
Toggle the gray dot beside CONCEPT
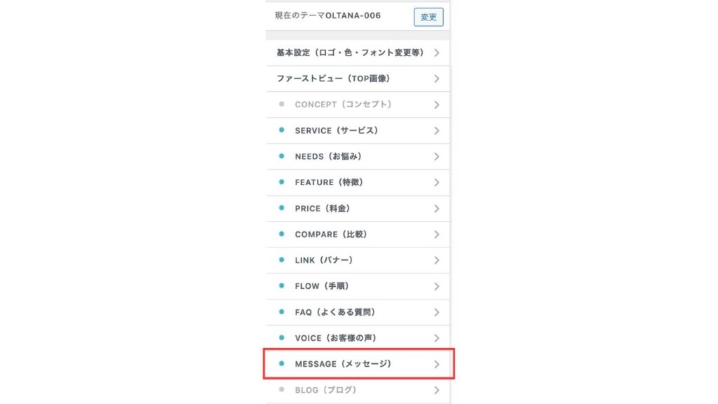pyautogui.click(x=282, y=104)
